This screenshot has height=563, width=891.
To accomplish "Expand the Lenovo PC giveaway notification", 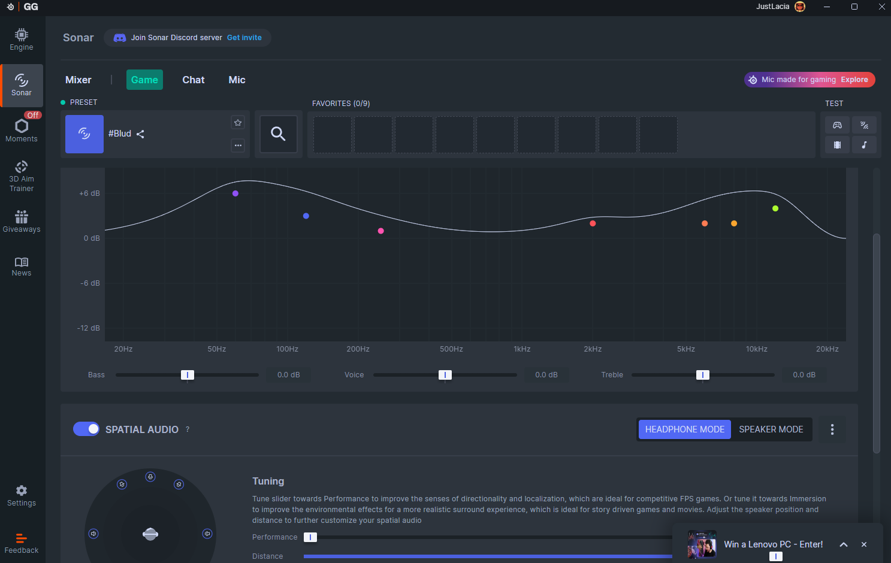I will click(844, 544).
